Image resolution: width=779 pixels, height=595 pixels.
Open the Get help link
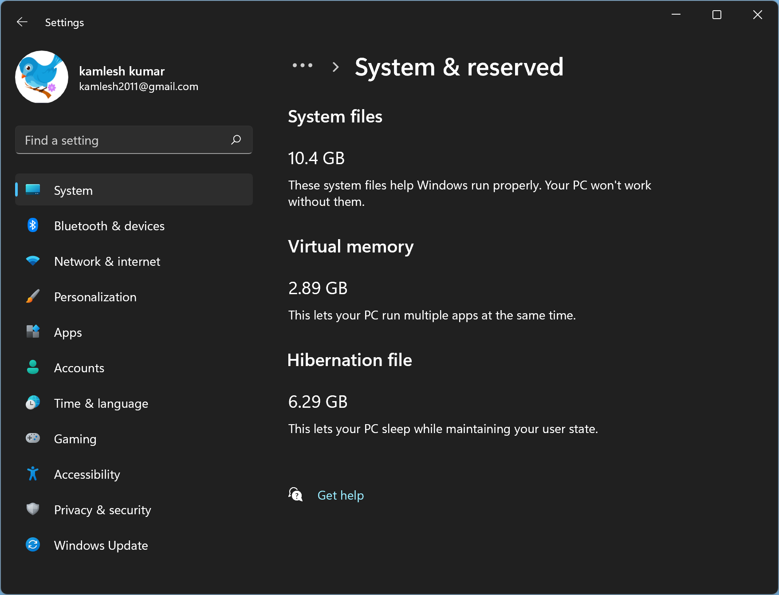coord(340,495)
